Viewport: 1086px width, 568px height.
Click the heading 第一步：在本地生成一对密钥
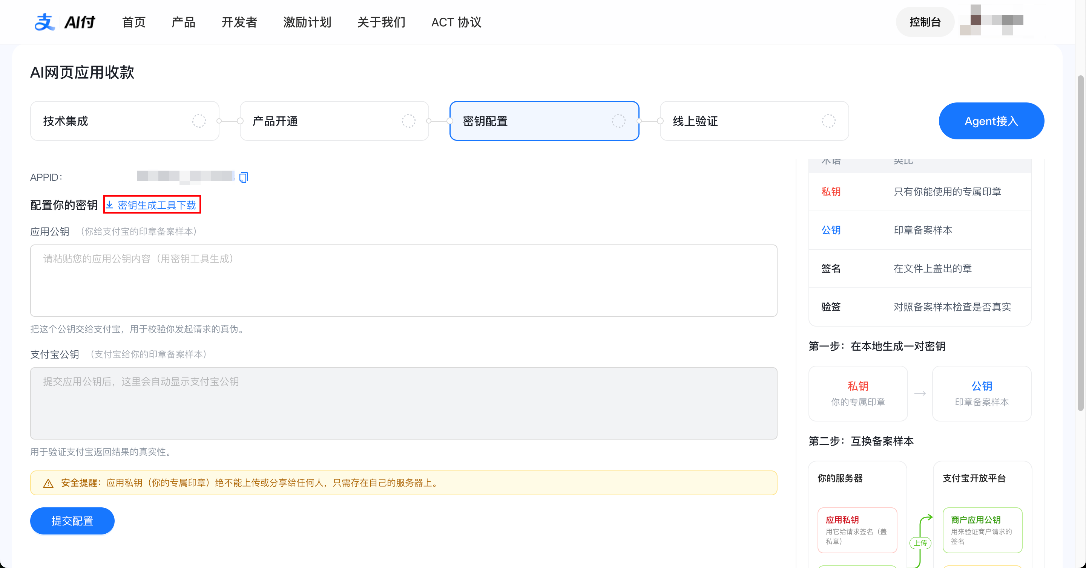(877, 347)
